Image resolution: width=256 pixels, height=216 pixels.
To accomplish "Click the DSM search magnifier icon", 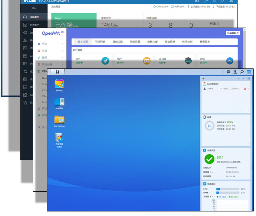I will [x=242, y=72].
